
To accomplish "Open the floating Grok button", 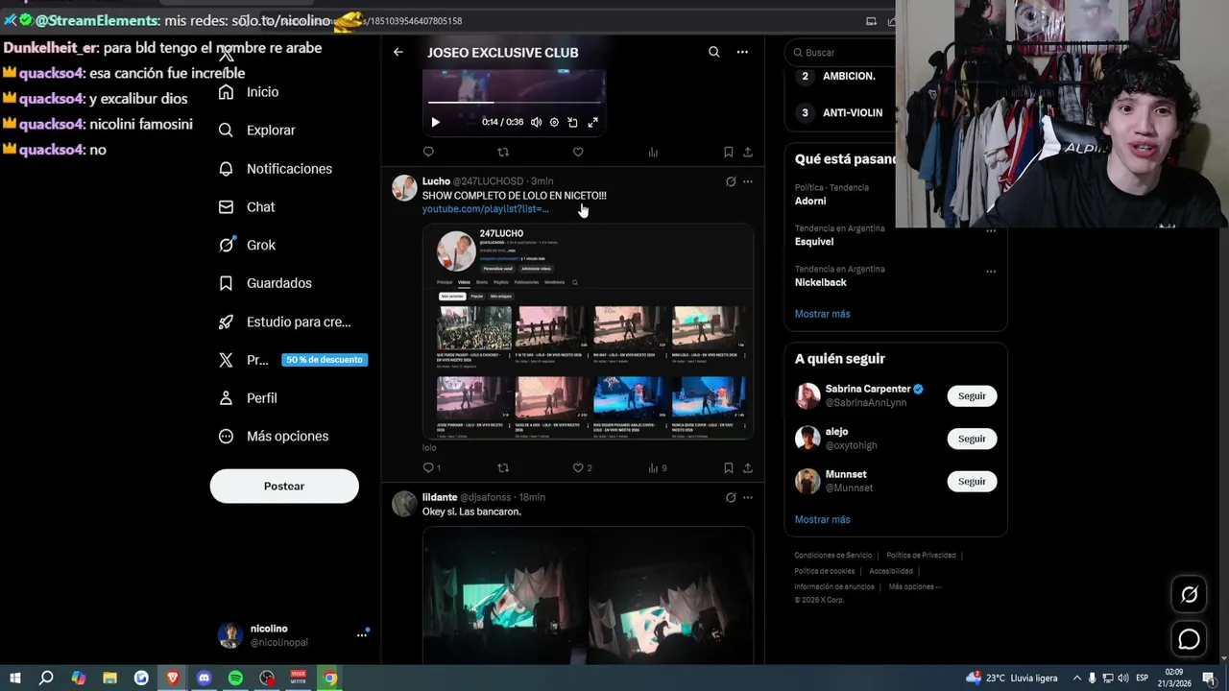I will pos(1189,595).
